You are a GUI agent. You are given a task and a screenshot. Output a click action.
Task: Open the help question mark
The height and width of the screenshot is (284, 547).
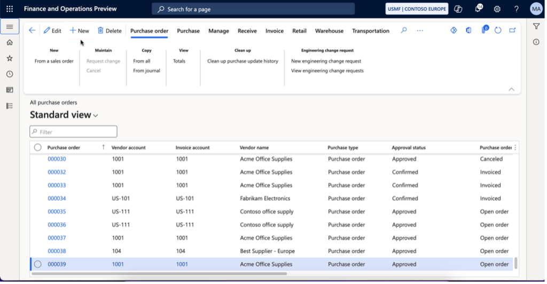pos(517,9)
